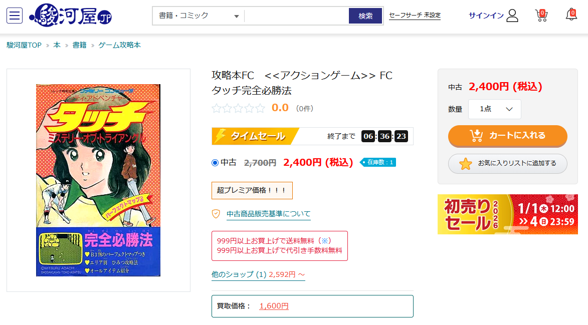Select the 中古 condition radio button
The image size is (588, 325).
(x=216, y=162)
